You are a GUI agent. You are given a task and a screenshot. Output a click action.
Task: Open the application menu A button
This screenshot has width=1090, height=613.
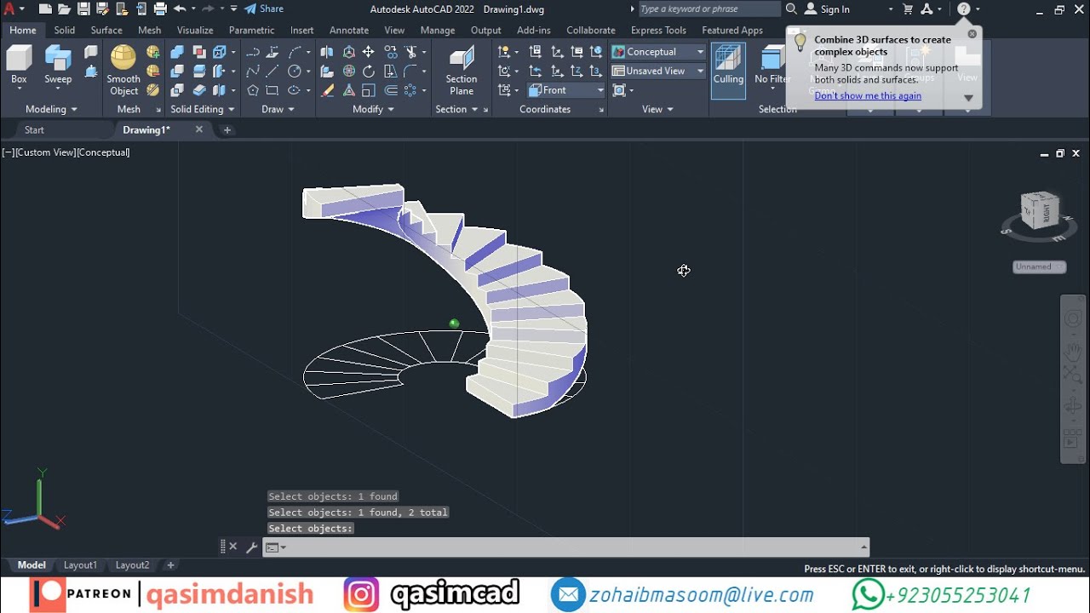point(13,9)
